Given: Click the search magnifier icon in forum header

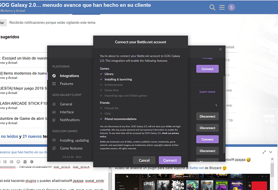Looking at the screenshot, I should click(x=212, y=7).
